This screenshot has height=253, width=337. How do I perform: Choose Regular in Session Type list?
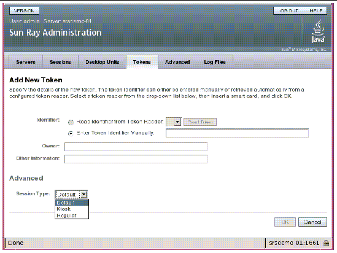click(72, 216)
